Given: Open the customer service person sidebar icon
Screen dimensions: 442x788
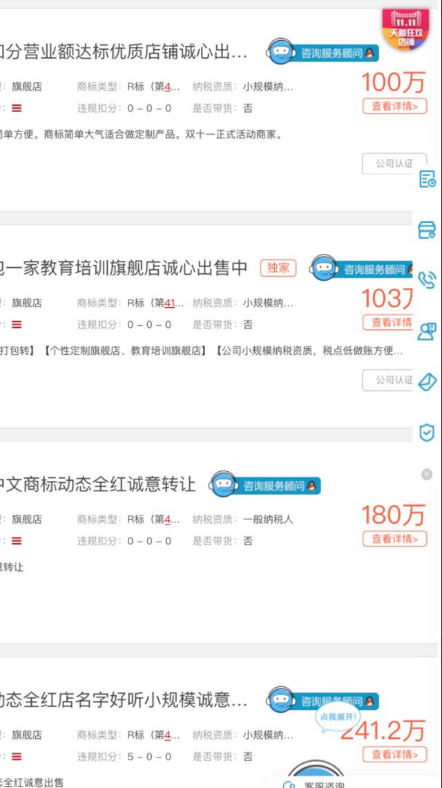Looking at the screenshot, I should (427, 331).
